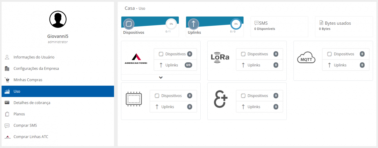Click the Bytes usados card
The image size is (378, 148).
coord(344,27)
